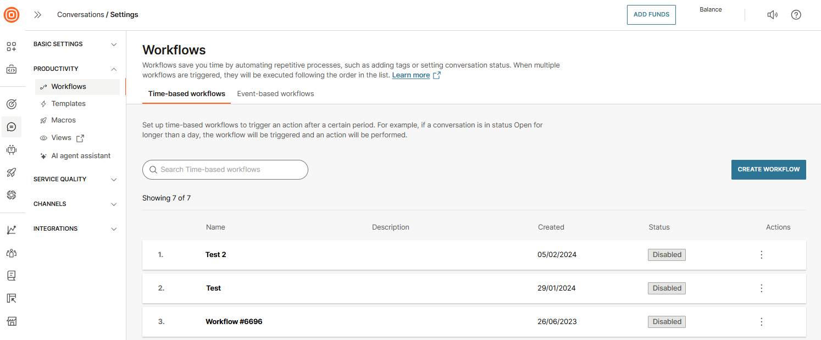Expand the Service Quality section
Viewport: 821px width, 340px height.
[x=75, y=179]
